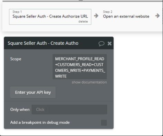
Task: Open the show documentation link
Action: 89,82
